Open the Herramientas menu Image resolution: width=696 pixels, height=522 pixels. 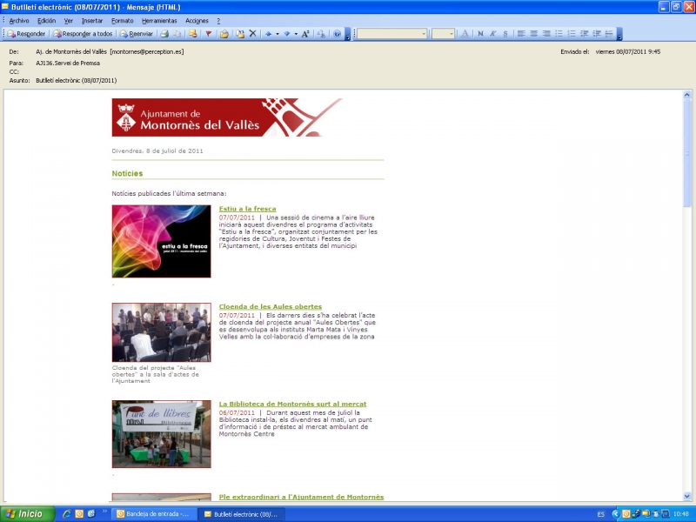tap(159, 21)
